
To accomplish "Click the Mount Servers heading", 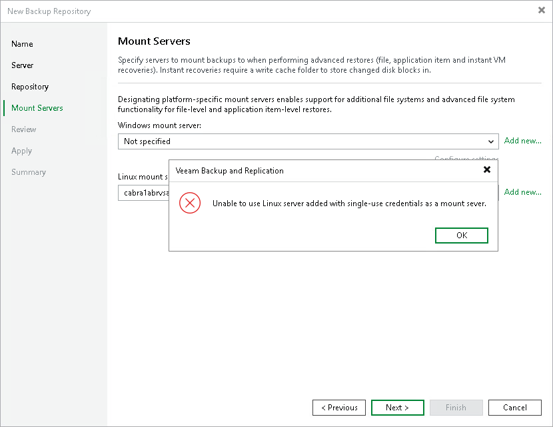I will point(154,41).
